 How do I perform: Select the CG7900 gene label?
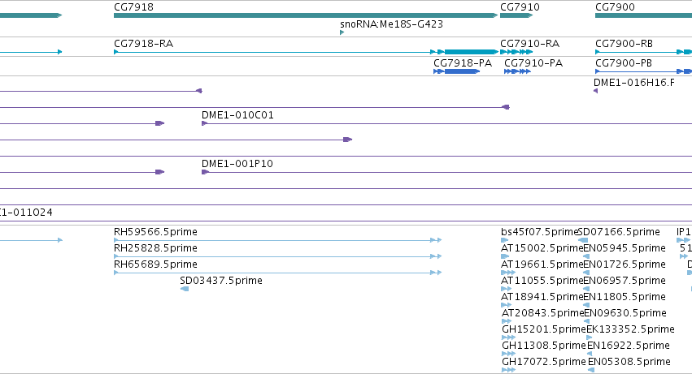tap(615, 7)
